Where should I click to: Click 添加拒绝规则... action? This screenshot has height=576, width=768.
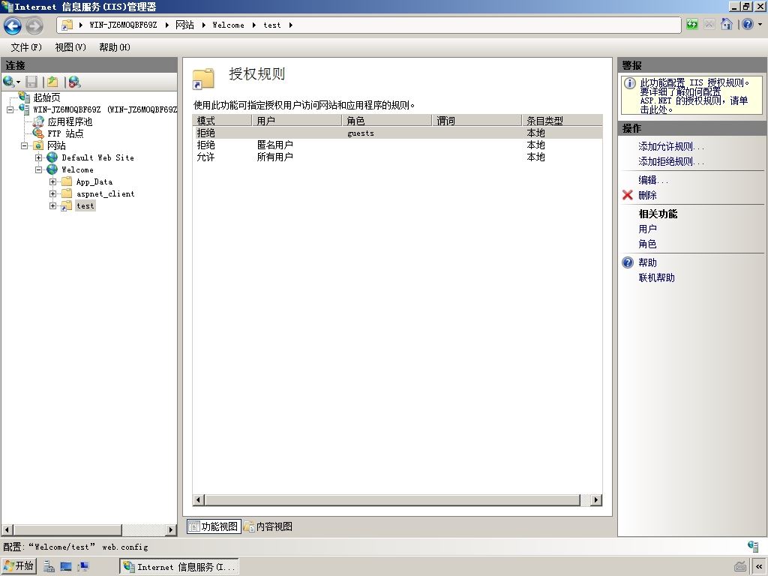671,161
